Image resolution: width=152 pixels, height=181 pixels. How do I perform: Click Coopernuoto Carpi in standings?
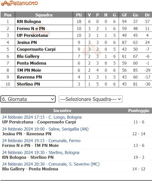tap(36, 49)
